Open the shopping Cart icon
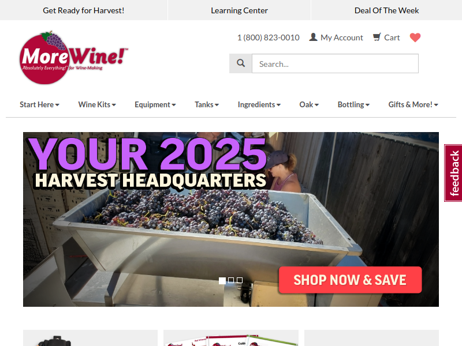This screenshot has width=462, height=346. pyautogui.click(x=377, y=37)
